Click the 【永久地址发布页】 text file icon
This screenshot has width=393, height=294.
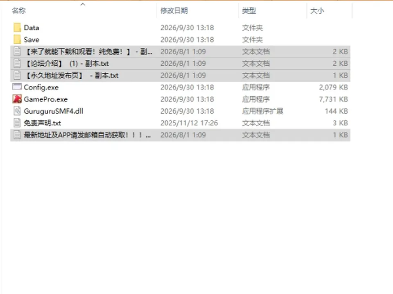click(x=17, y=75)
